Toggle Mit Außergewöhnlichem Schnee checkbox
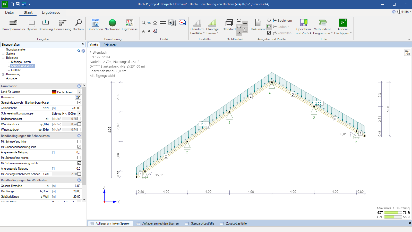The image size is (412, 232). click(x=79, y=174)
